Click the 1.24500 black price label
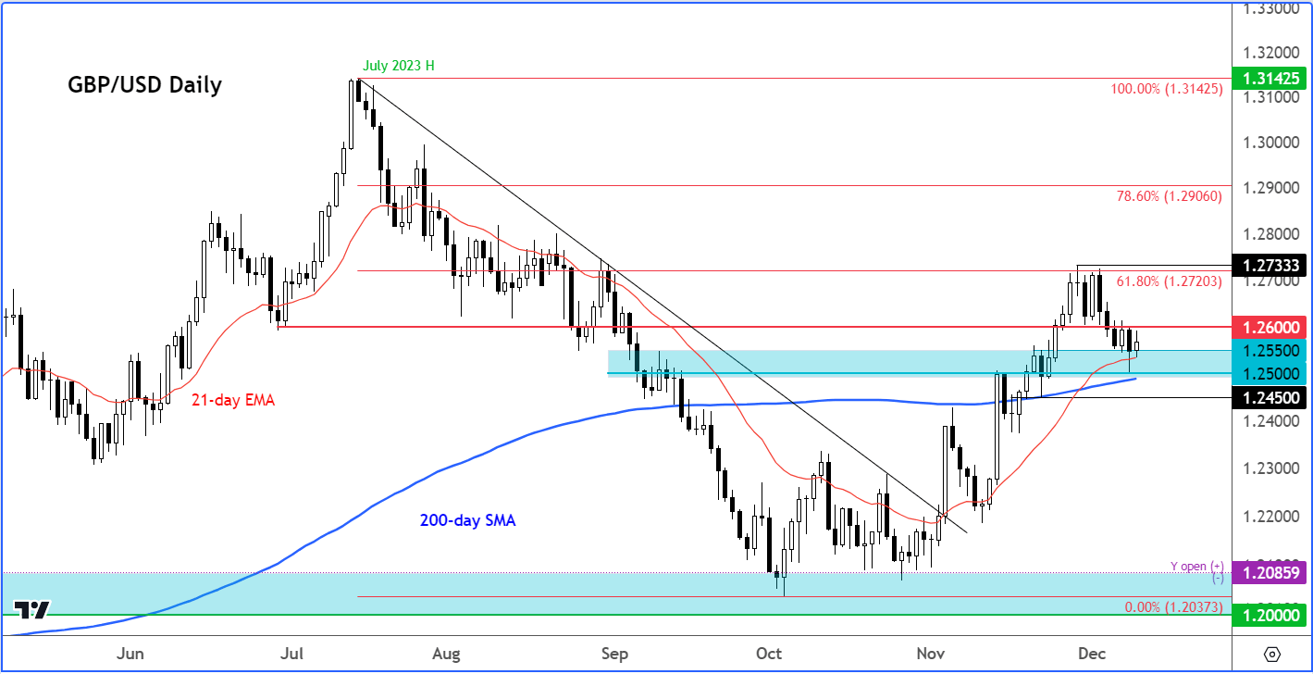1313x674 pixels. click(x=1271, y=398)
